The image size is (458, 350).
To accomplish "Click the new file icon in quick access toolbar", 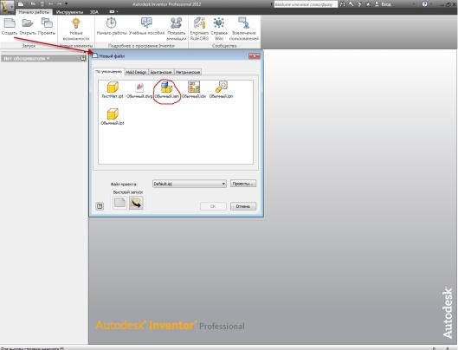I will click(21, 4).
